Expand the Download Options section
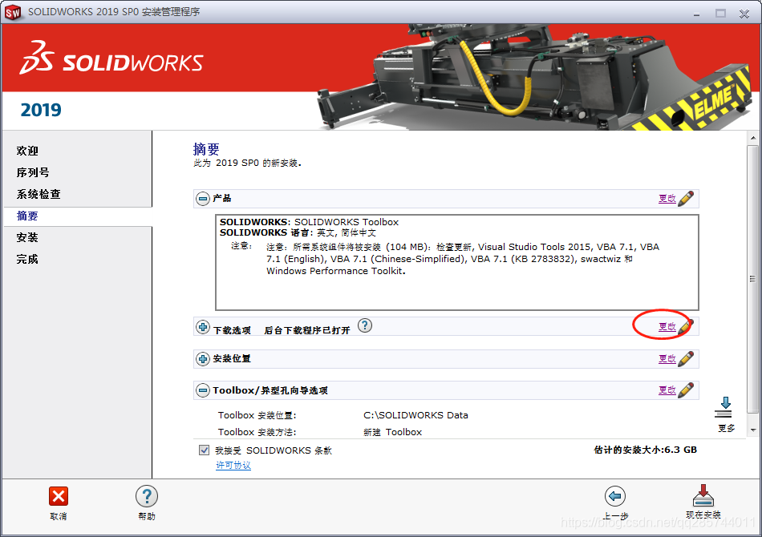Screen dimensions: 762x537 point(203,327)
